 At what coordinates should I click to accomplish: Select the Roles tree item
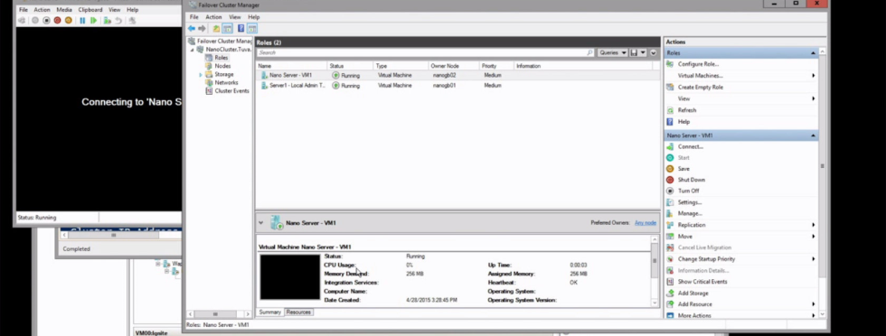tap(221, 58)
